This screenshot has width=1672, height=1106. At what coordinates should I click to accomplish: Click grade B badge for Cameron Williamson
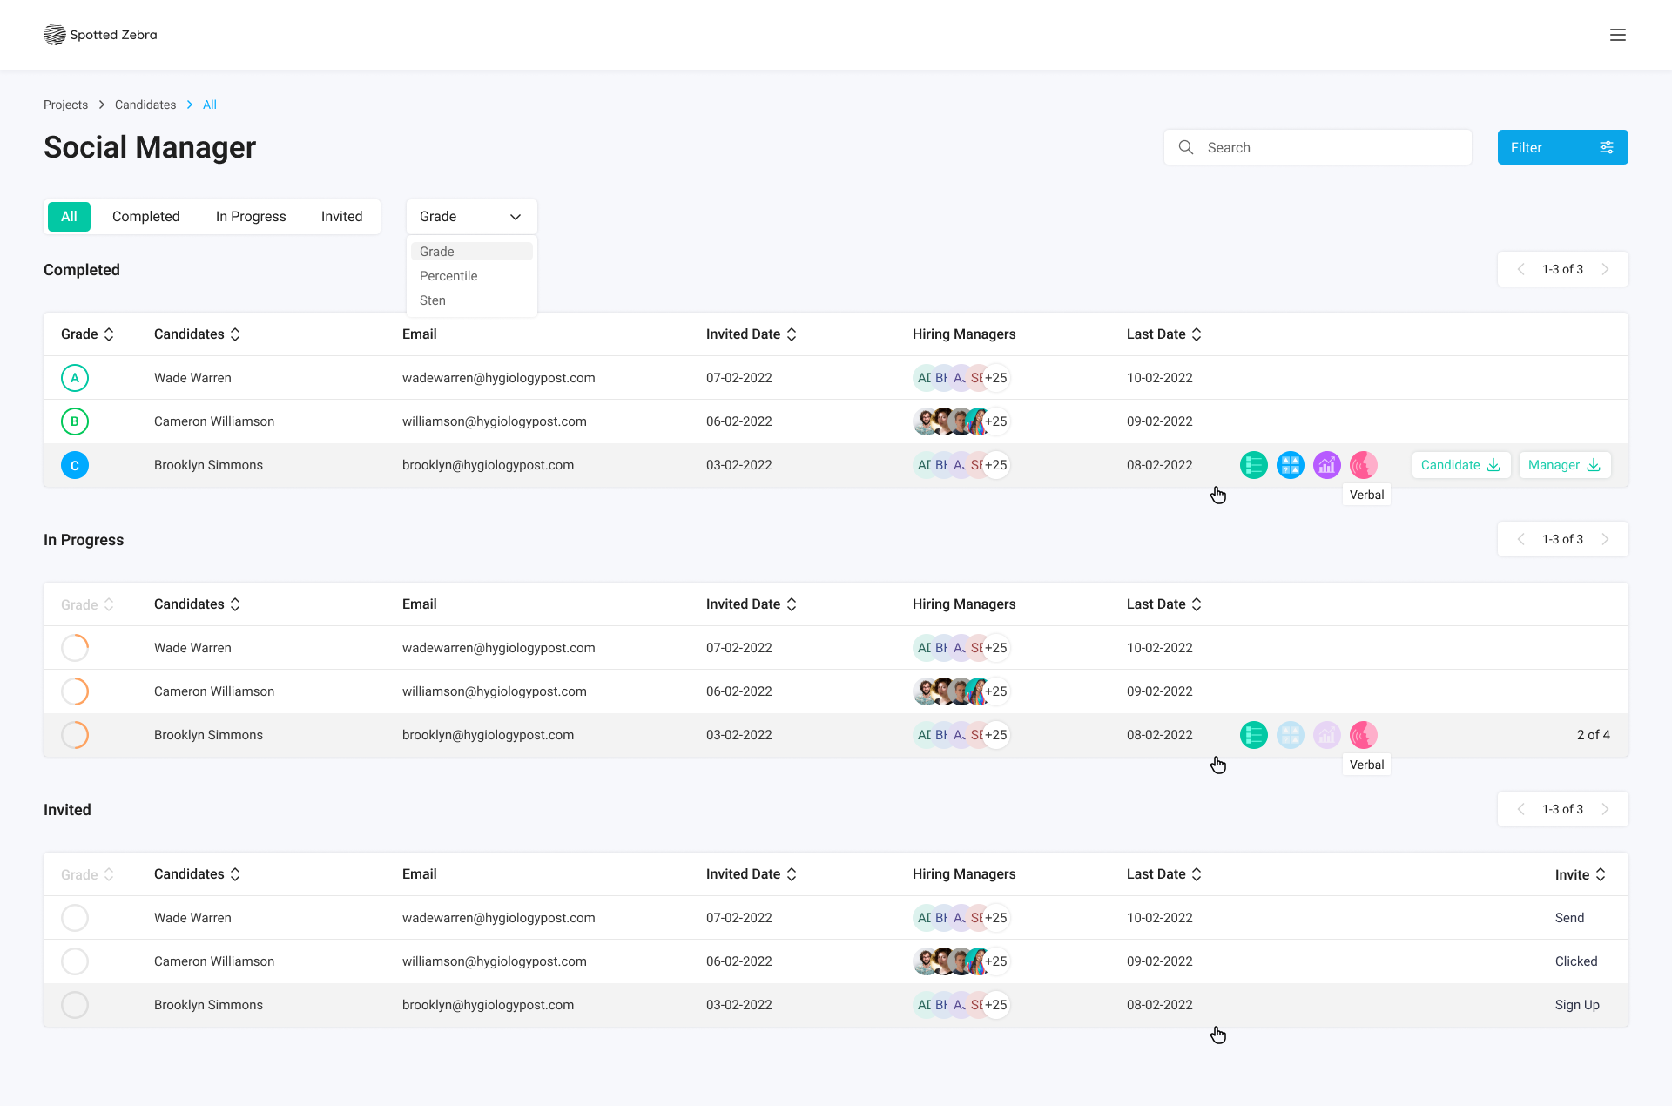tap(75, 421)
